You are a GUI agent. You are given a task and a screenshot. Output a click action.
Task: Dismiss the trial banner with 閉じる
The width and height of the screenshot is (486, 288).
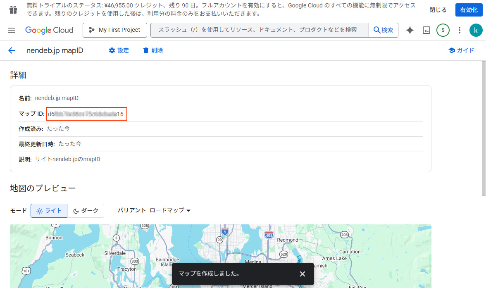point(438,10)
